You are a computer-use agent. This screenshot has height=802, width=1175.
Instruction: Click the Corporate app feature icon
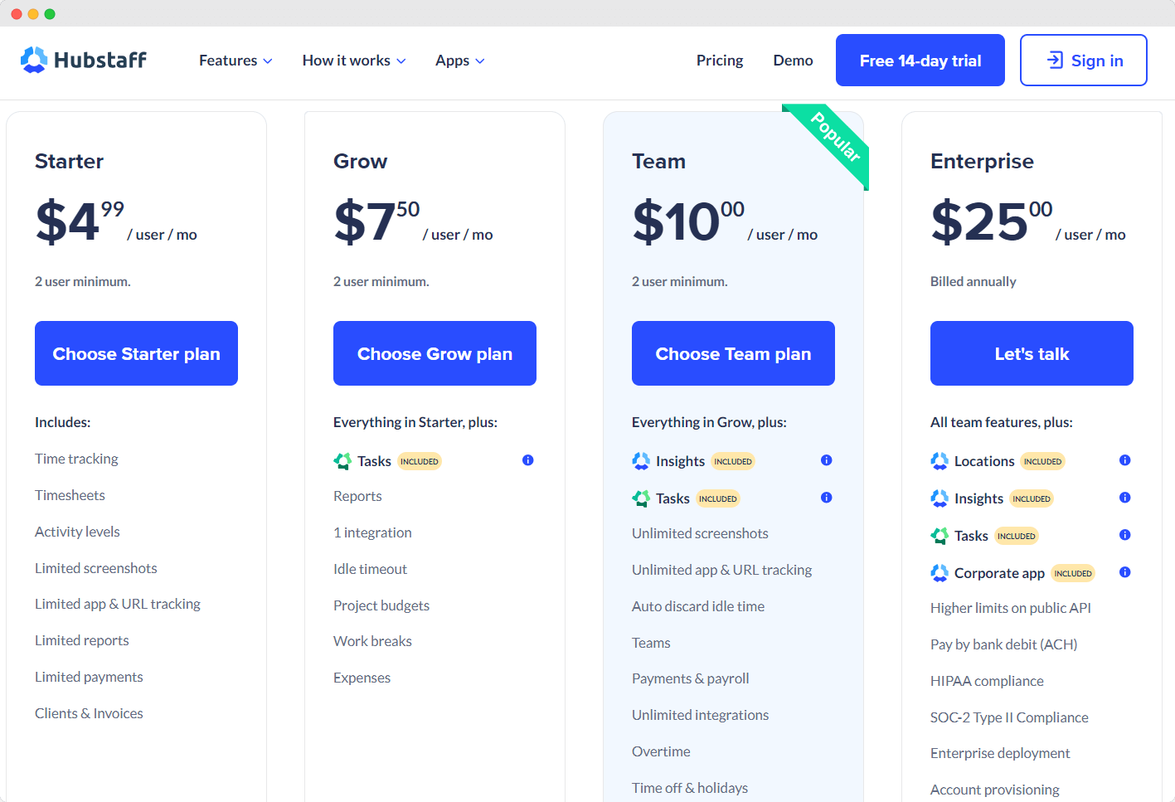[940, 572]
